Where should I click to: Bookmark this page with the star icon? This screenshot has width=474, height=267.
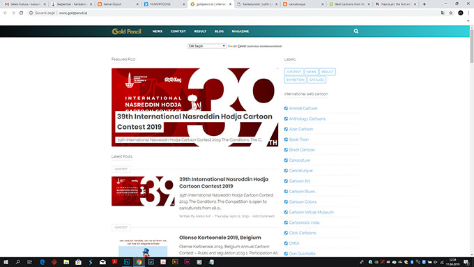tap(451, 13)
